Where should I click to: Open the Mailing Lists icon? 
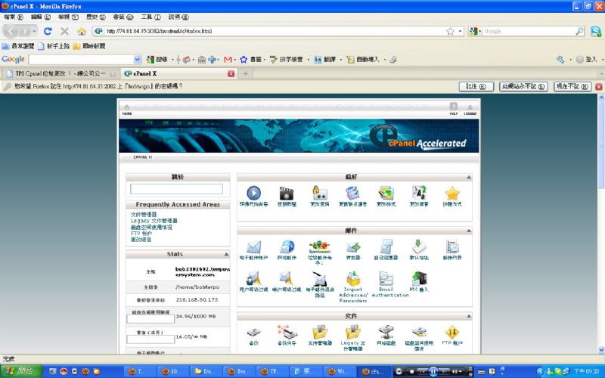tap(452, 247)
